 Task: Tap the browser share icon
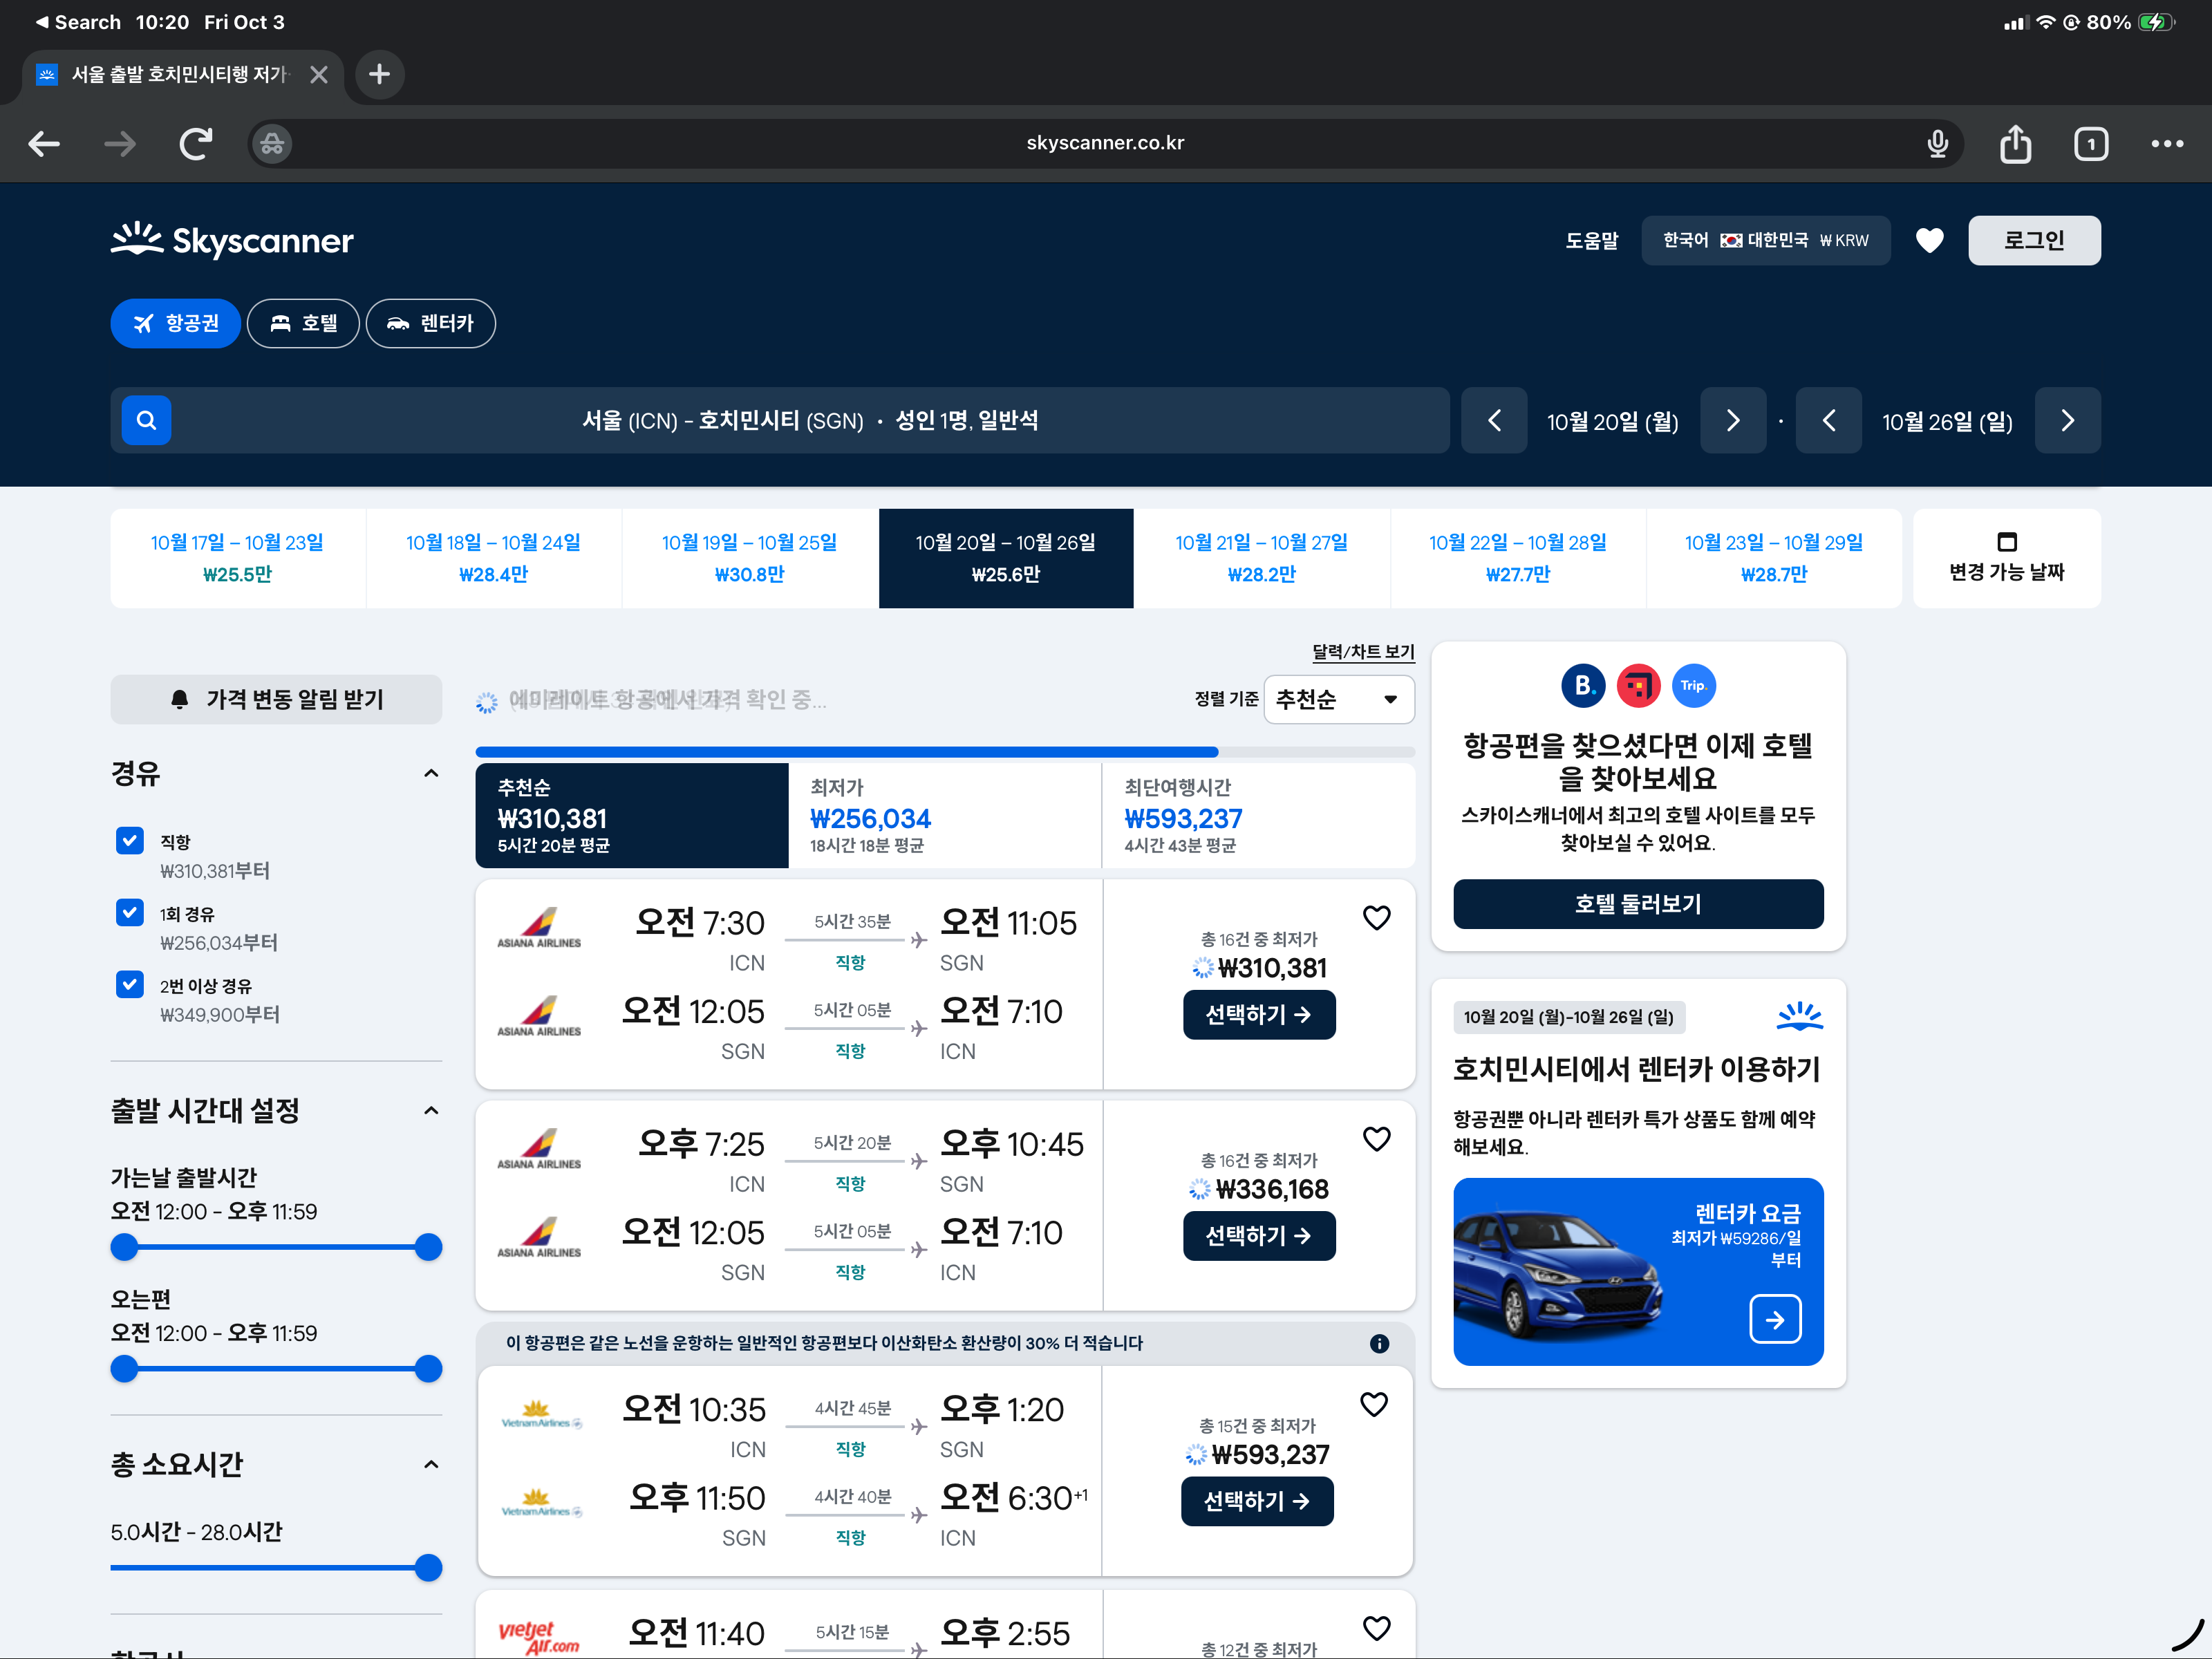(2014, 144)
